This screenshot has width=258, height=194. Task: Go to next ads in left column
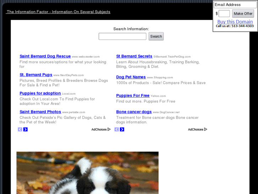point(25,130)
